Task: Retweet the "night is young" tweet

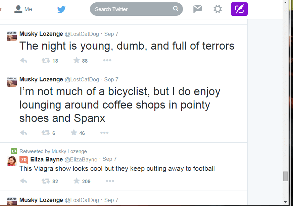Action: [x=46, y=61]
